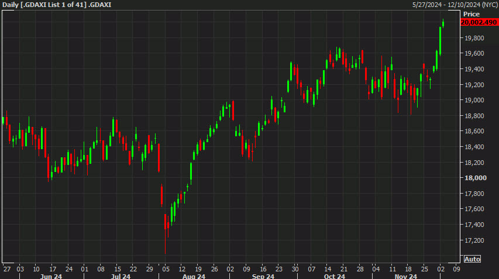Viewport: 499px width, 279px height.
Task: Click the 18,600 price axis label
Action: 474,131
